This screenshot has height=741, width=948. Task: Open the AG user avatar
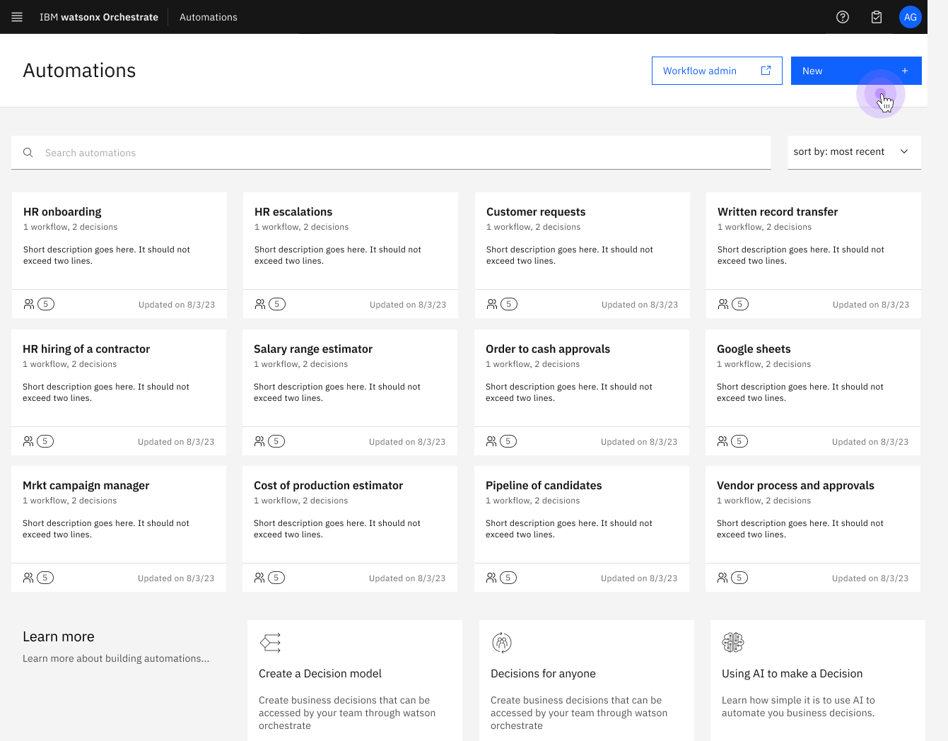click(911, 17)
